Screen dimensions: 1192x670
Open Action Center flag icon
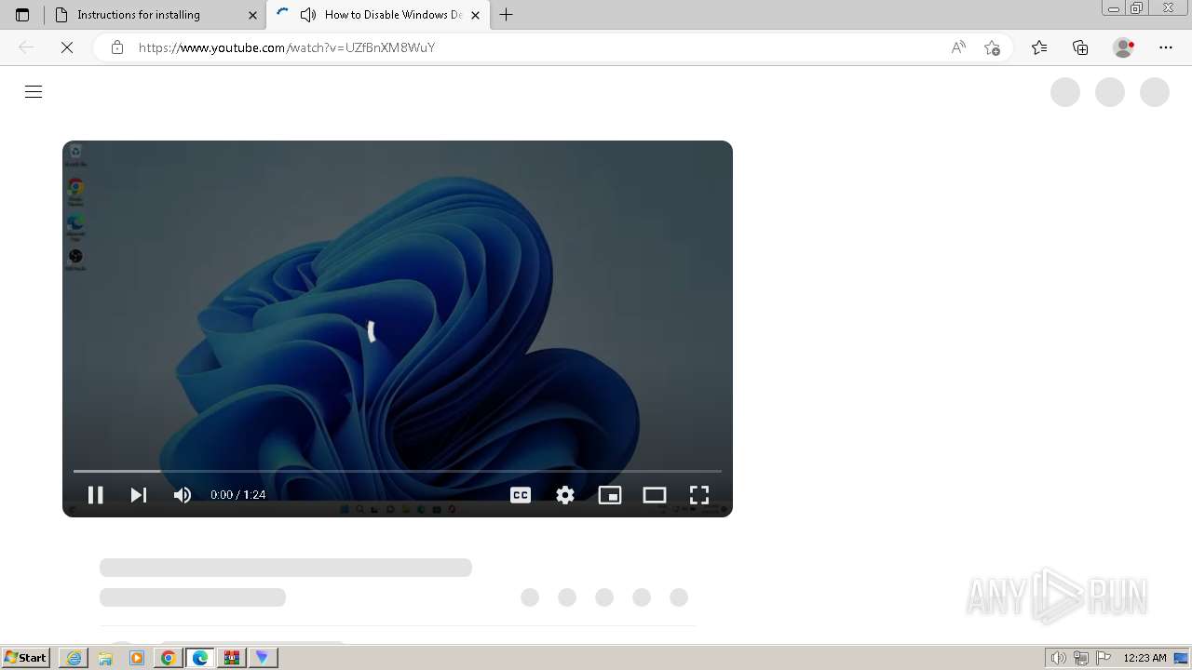tap(1104, 658)
